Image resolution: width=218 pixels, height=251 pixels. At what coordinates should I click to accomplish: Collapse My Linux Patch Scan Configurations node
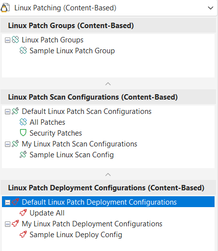pos(7,144)
